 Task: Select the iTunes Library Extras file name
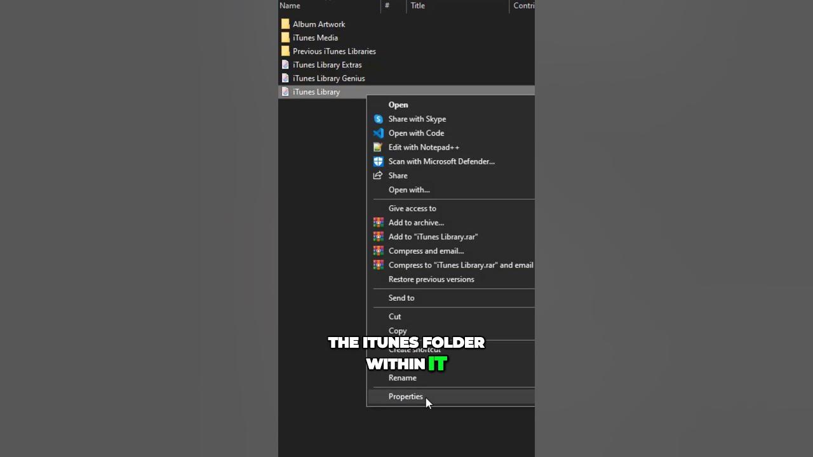click(327, 65)
